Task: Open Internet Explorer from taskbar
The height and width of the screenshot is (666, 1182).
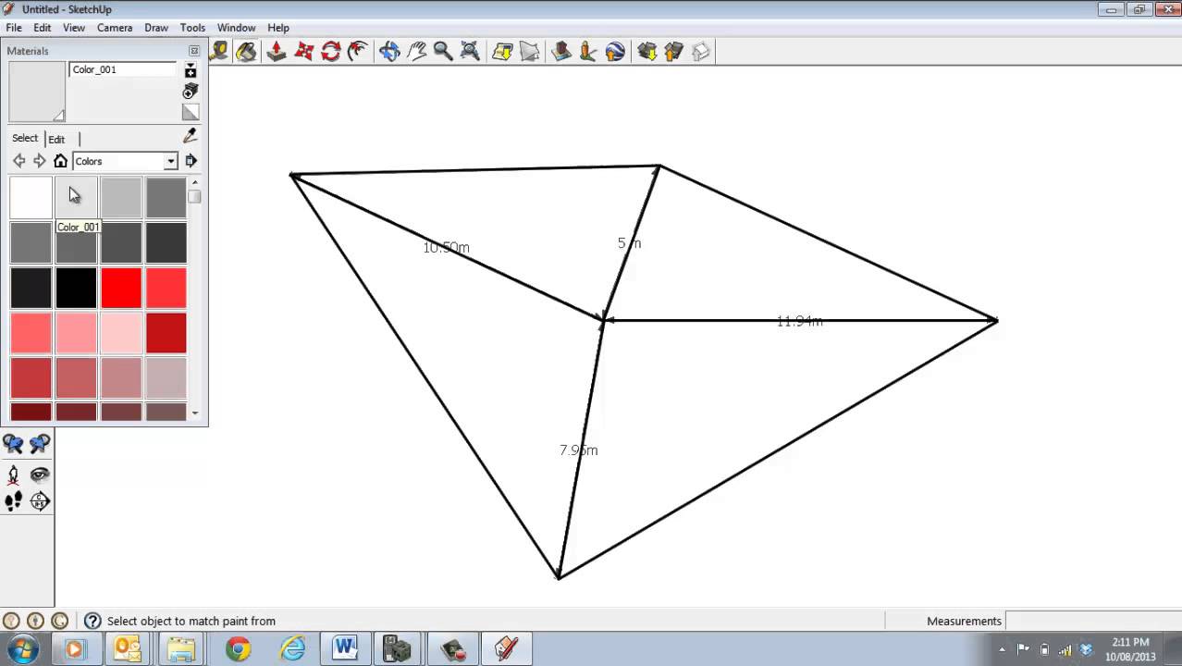Action: [x=292, y=649]
